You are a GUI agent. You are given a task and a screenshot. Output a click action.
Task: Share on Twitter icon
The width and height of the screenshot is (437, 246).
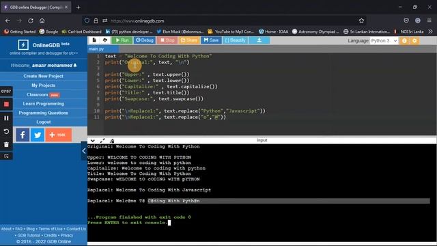[38, 135]
